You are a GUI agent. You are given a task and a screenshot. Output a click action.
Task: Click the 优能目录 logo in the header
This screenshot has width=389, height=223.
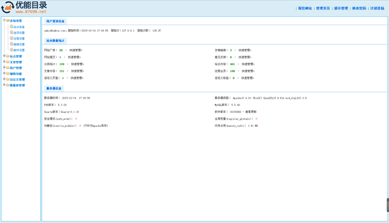24,7
